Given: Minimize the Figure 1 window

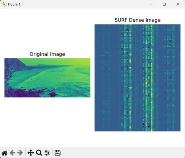Looking at the screenshot, I should [x=151, y=4].
